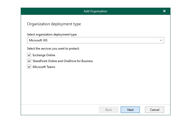Viewport: 183px width, 117px height.
Task: Toggle SharePoint Online and OneDrive for Business checkbox
Action: (x=29, y=61)
